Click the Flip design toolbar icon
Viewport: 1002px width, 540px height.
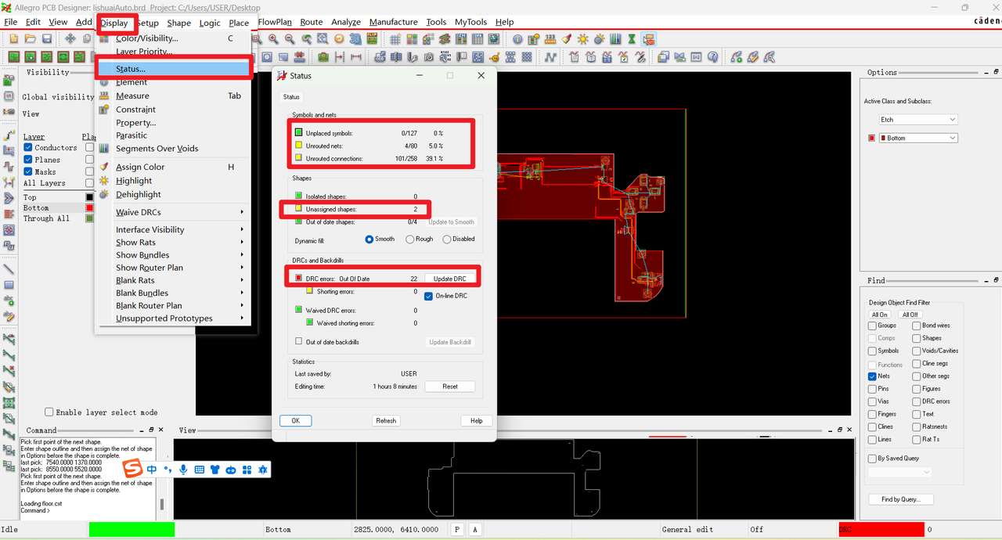pyautogui.click(x=372, y=38)
